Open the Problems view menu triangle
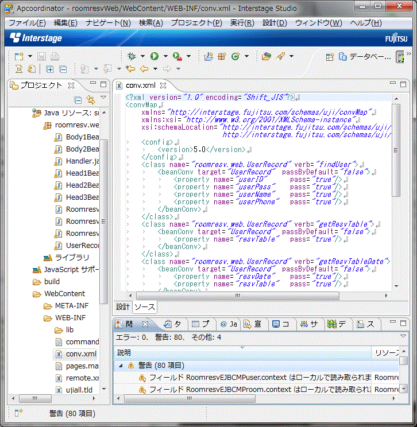The width and height of the screenshot is (417, 427). tap(403, 336)
